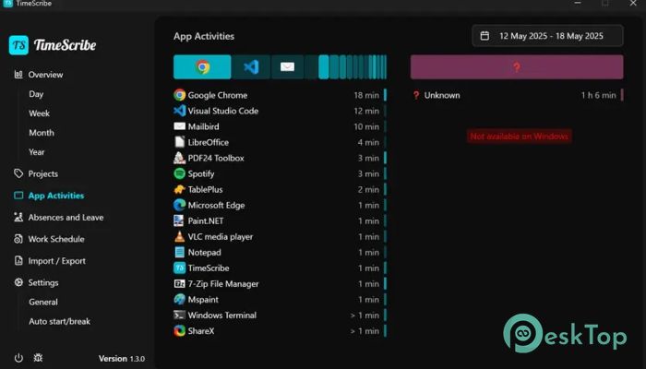Click the VS Code segment in the activity bar

pos(251,66)
